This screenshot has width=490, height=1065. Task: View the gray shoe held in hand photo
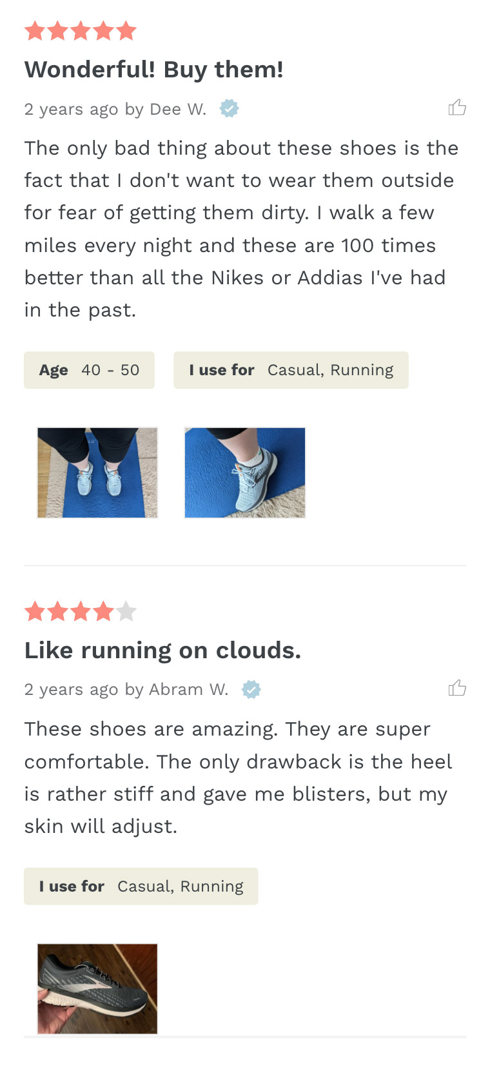coord(97,988)
